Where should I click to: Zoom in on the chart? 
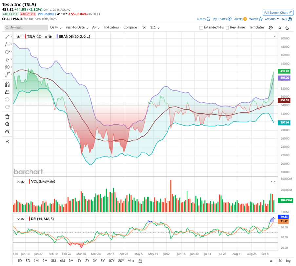tap(7, 124)
